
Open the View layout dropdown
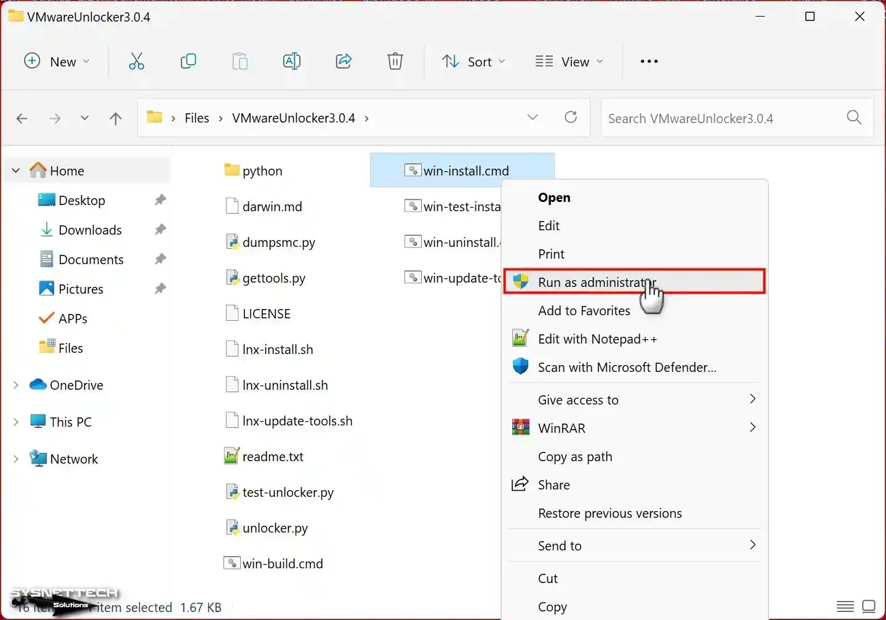[x=569, y=62]
